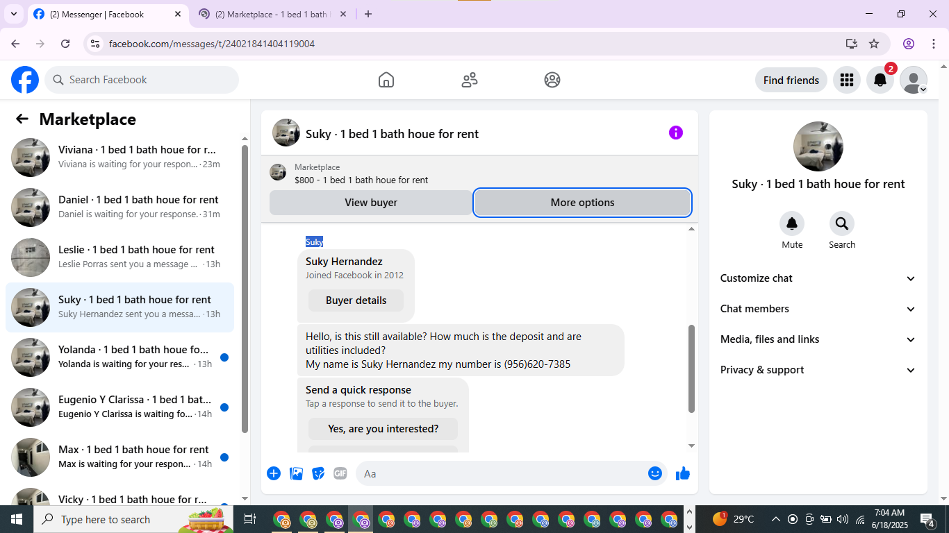Show hidden system tray icons chevron
The height and width of the screenshot is (533, 949).
point(775,519)
